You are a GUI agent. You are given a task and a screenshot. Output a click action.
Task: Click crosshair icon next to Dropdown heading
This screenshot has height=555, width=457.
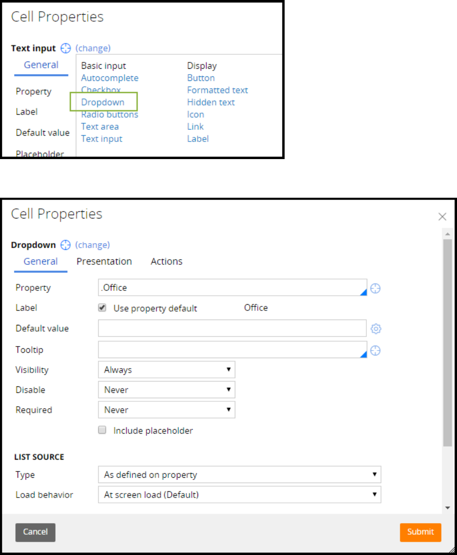[x=66, y=245]
